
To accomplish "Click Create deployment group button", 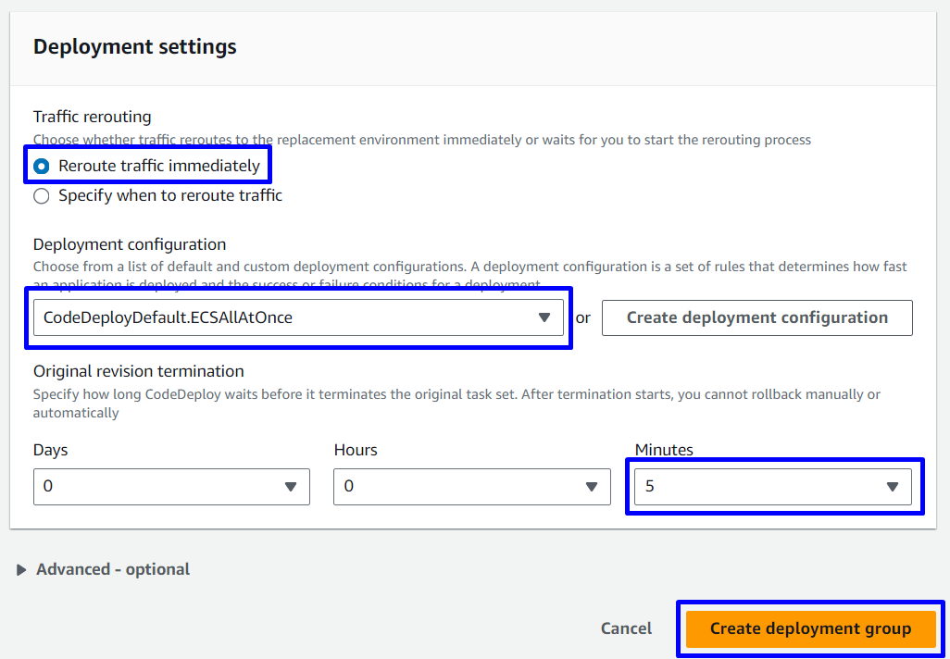I will point(810,628).
